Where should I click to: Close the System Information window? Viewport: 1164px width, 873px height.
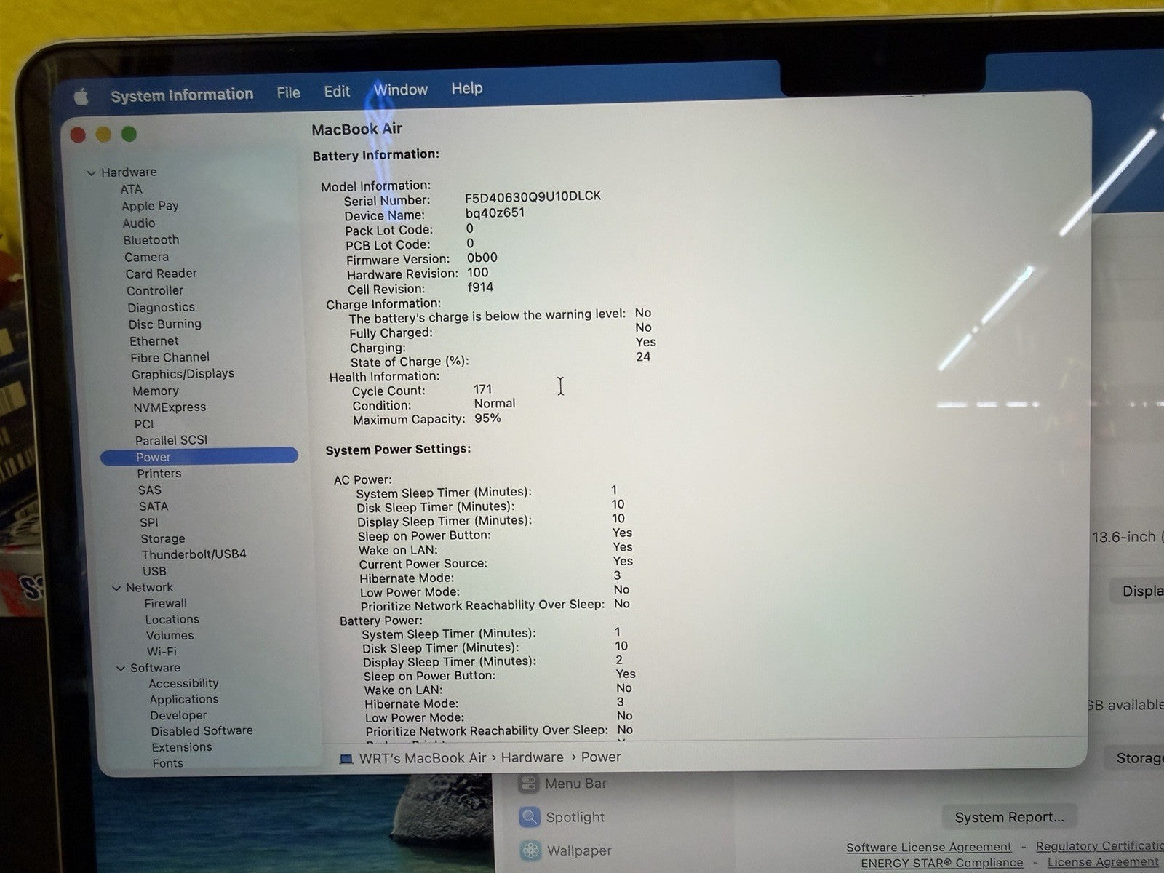coord(78,135)
